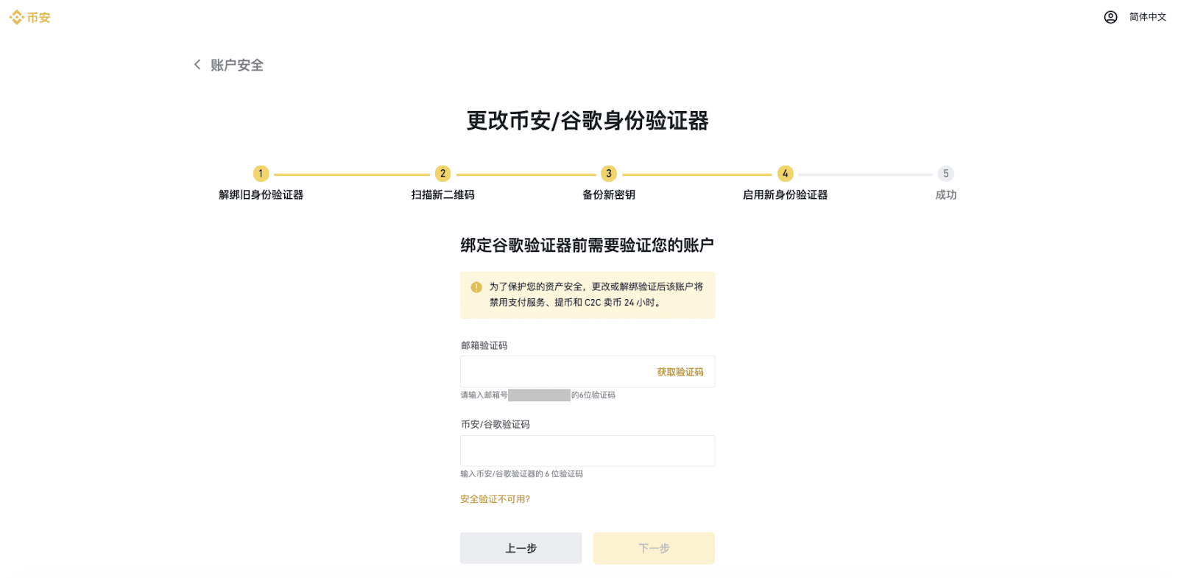The width and height of the screenshot is (1178, 578).
Task: Click the 扫描新二维码 step label
Action: (442, 195)
